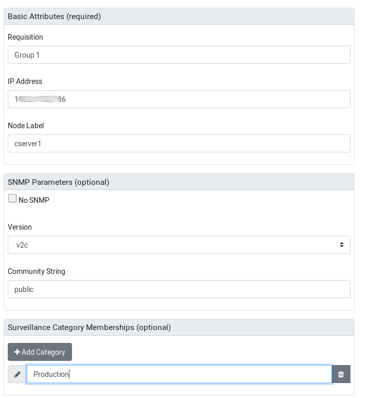Focus the Community String field showing public
The image size is (369, 398).
pyautogui.click(x=179, y=289)
